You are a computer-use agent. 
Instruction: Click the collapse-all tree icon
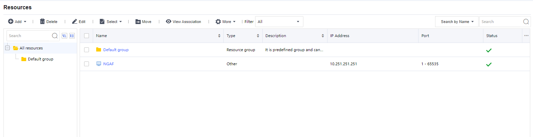click(64, 36)
